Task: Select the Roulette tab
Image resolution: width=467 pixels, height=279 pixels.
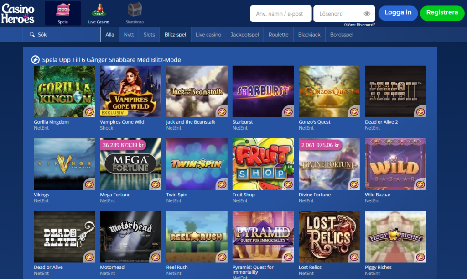Action: point(279,35)
